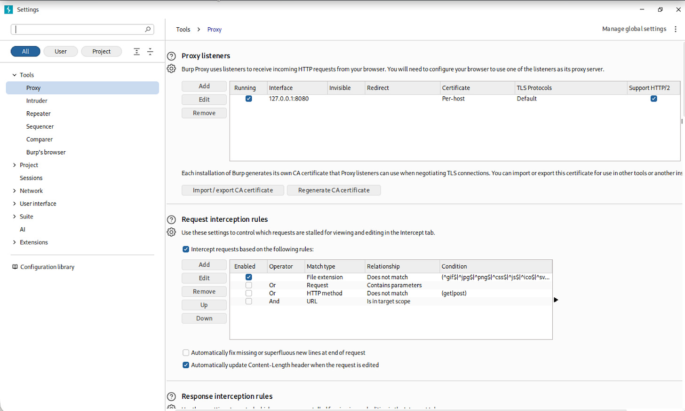Click Remove for proxy listeners
Image resolution: width=685 pixels, height=411 pixels.
point(204,113)
